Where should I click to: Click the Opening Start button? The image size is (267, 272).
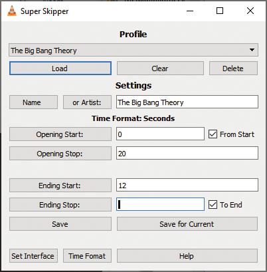coord(60,134)
